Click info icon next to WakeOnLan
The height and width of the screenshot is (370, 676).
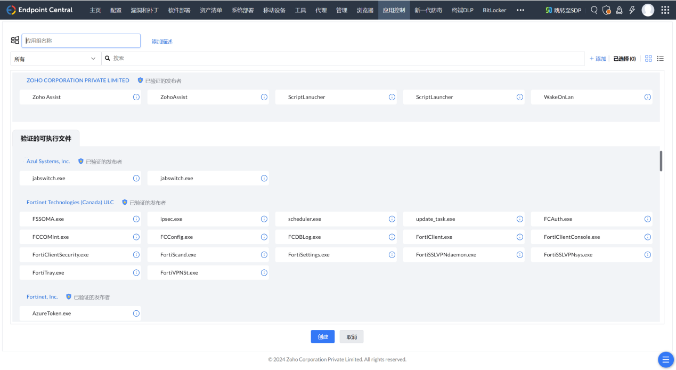tap(647, 97)
